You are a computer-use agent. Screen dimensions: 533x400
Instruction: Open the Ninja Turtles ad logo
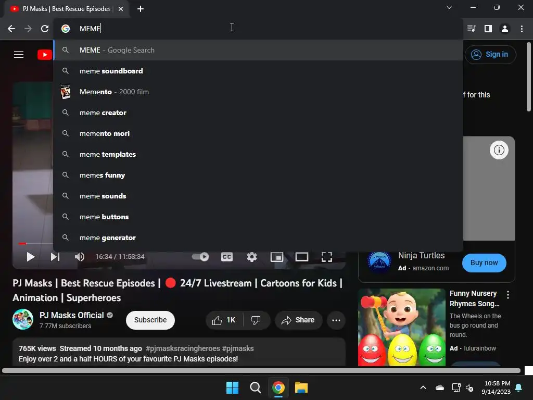click(379, 262)
